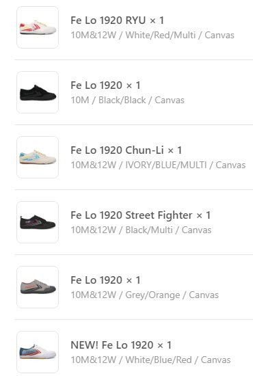Select the white, blue and red sneaker thumbnail
The image size is (253, 376).
point(38,352)
